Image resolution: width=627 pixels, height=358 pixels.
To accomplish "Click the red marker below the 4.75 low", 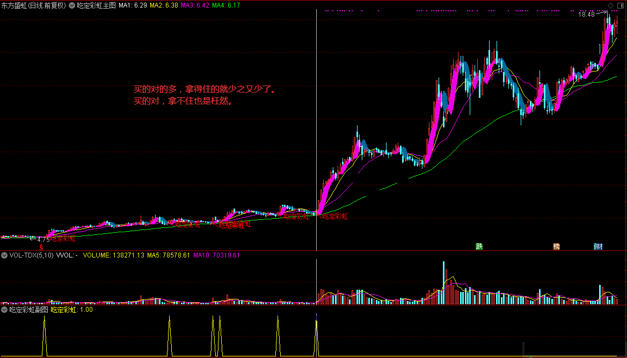I will pos(40,247).
